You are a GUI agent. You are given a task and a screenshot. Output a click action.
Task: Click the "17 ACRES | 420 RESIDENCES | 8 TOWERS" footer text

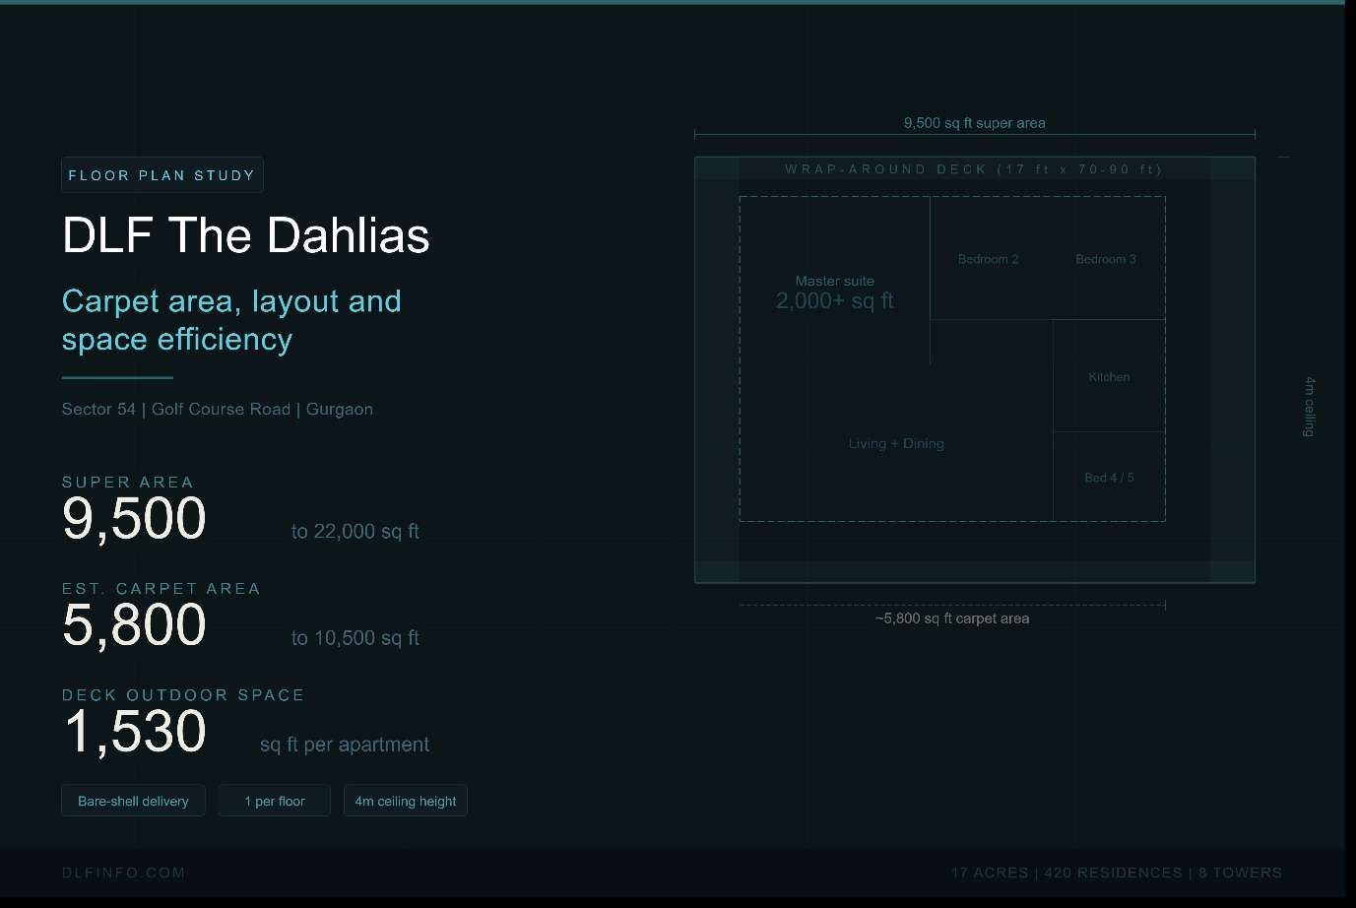[1117, 873]
